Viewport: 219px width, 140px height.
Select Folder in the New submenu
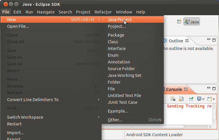pyautogui.click(x=132, y=82)
